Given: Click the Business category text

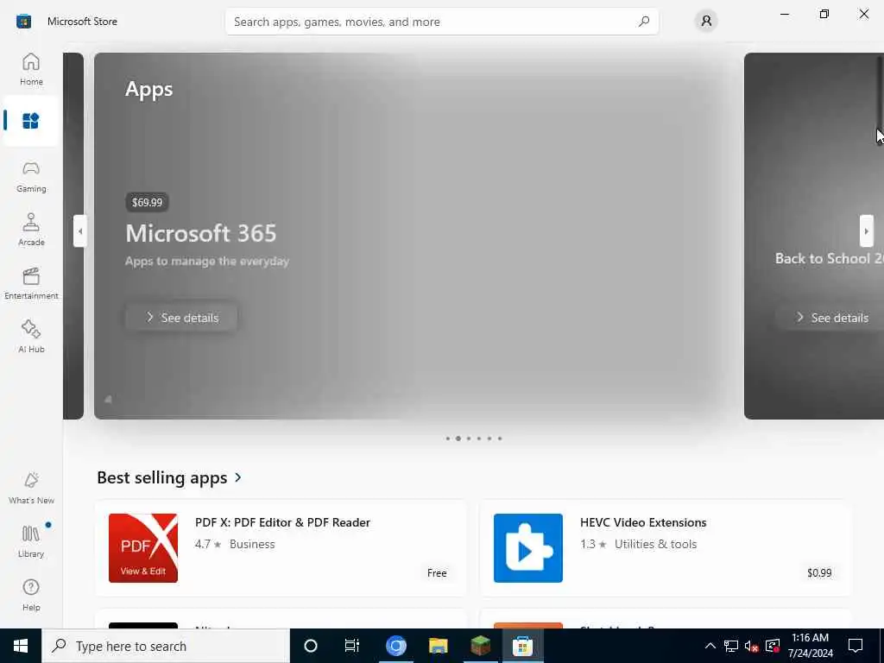Looking at the screenshot, I should [x=252, y=545].
